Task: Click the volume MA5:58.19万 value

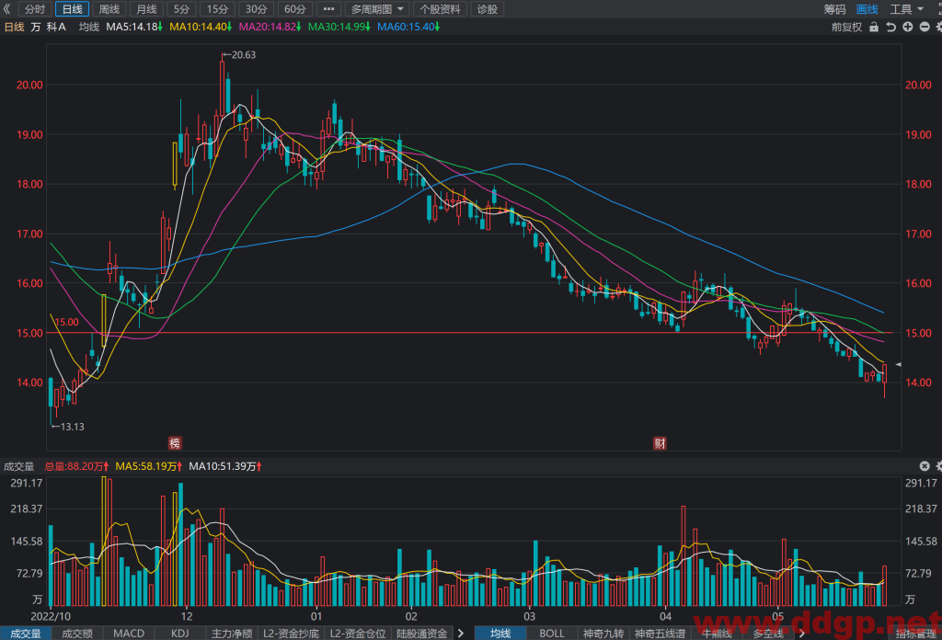Action: [148, 466]
